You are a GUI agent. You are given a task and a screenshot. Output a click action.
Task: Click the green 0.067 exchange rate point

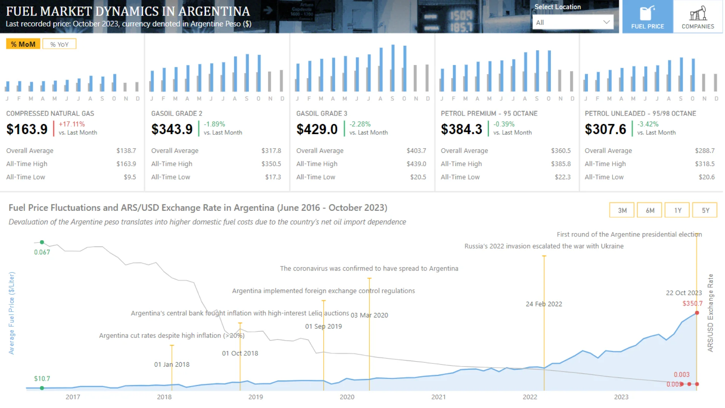tap(42, 242)
